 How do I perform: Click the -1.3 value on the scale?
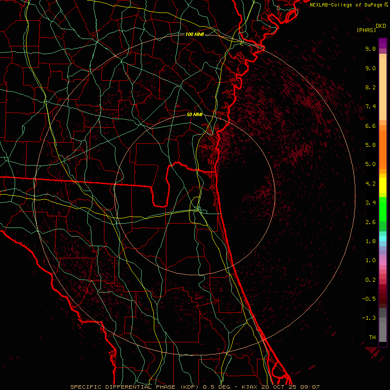point(369,318)
